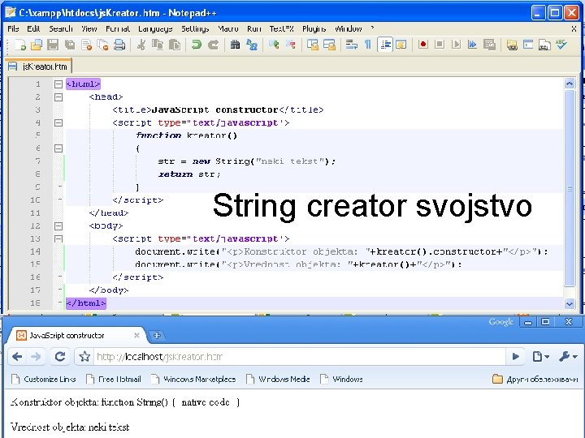Click the Save All toolbar icon
The image size is (585, 438).
70,45
